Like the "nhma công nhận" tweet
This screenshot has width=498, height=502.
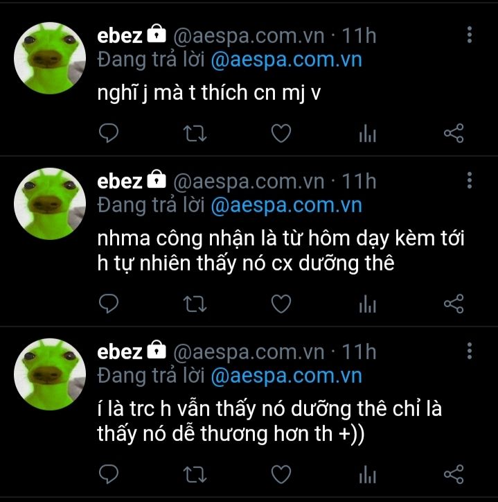[x=281, y=303]
